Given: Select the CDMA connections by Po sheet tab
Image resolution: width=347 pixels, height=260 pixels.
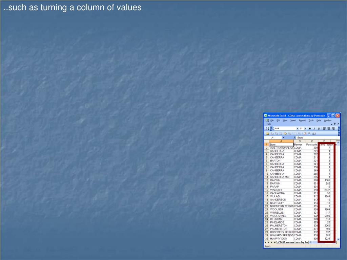Looking at the screenshot, I should (x=293, y=242).
